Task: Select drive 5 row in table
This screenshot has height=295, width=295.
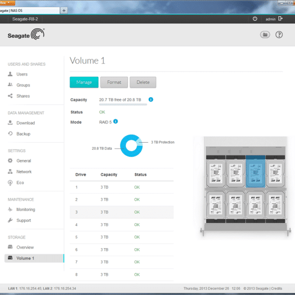Action: (x=122, y=237)
